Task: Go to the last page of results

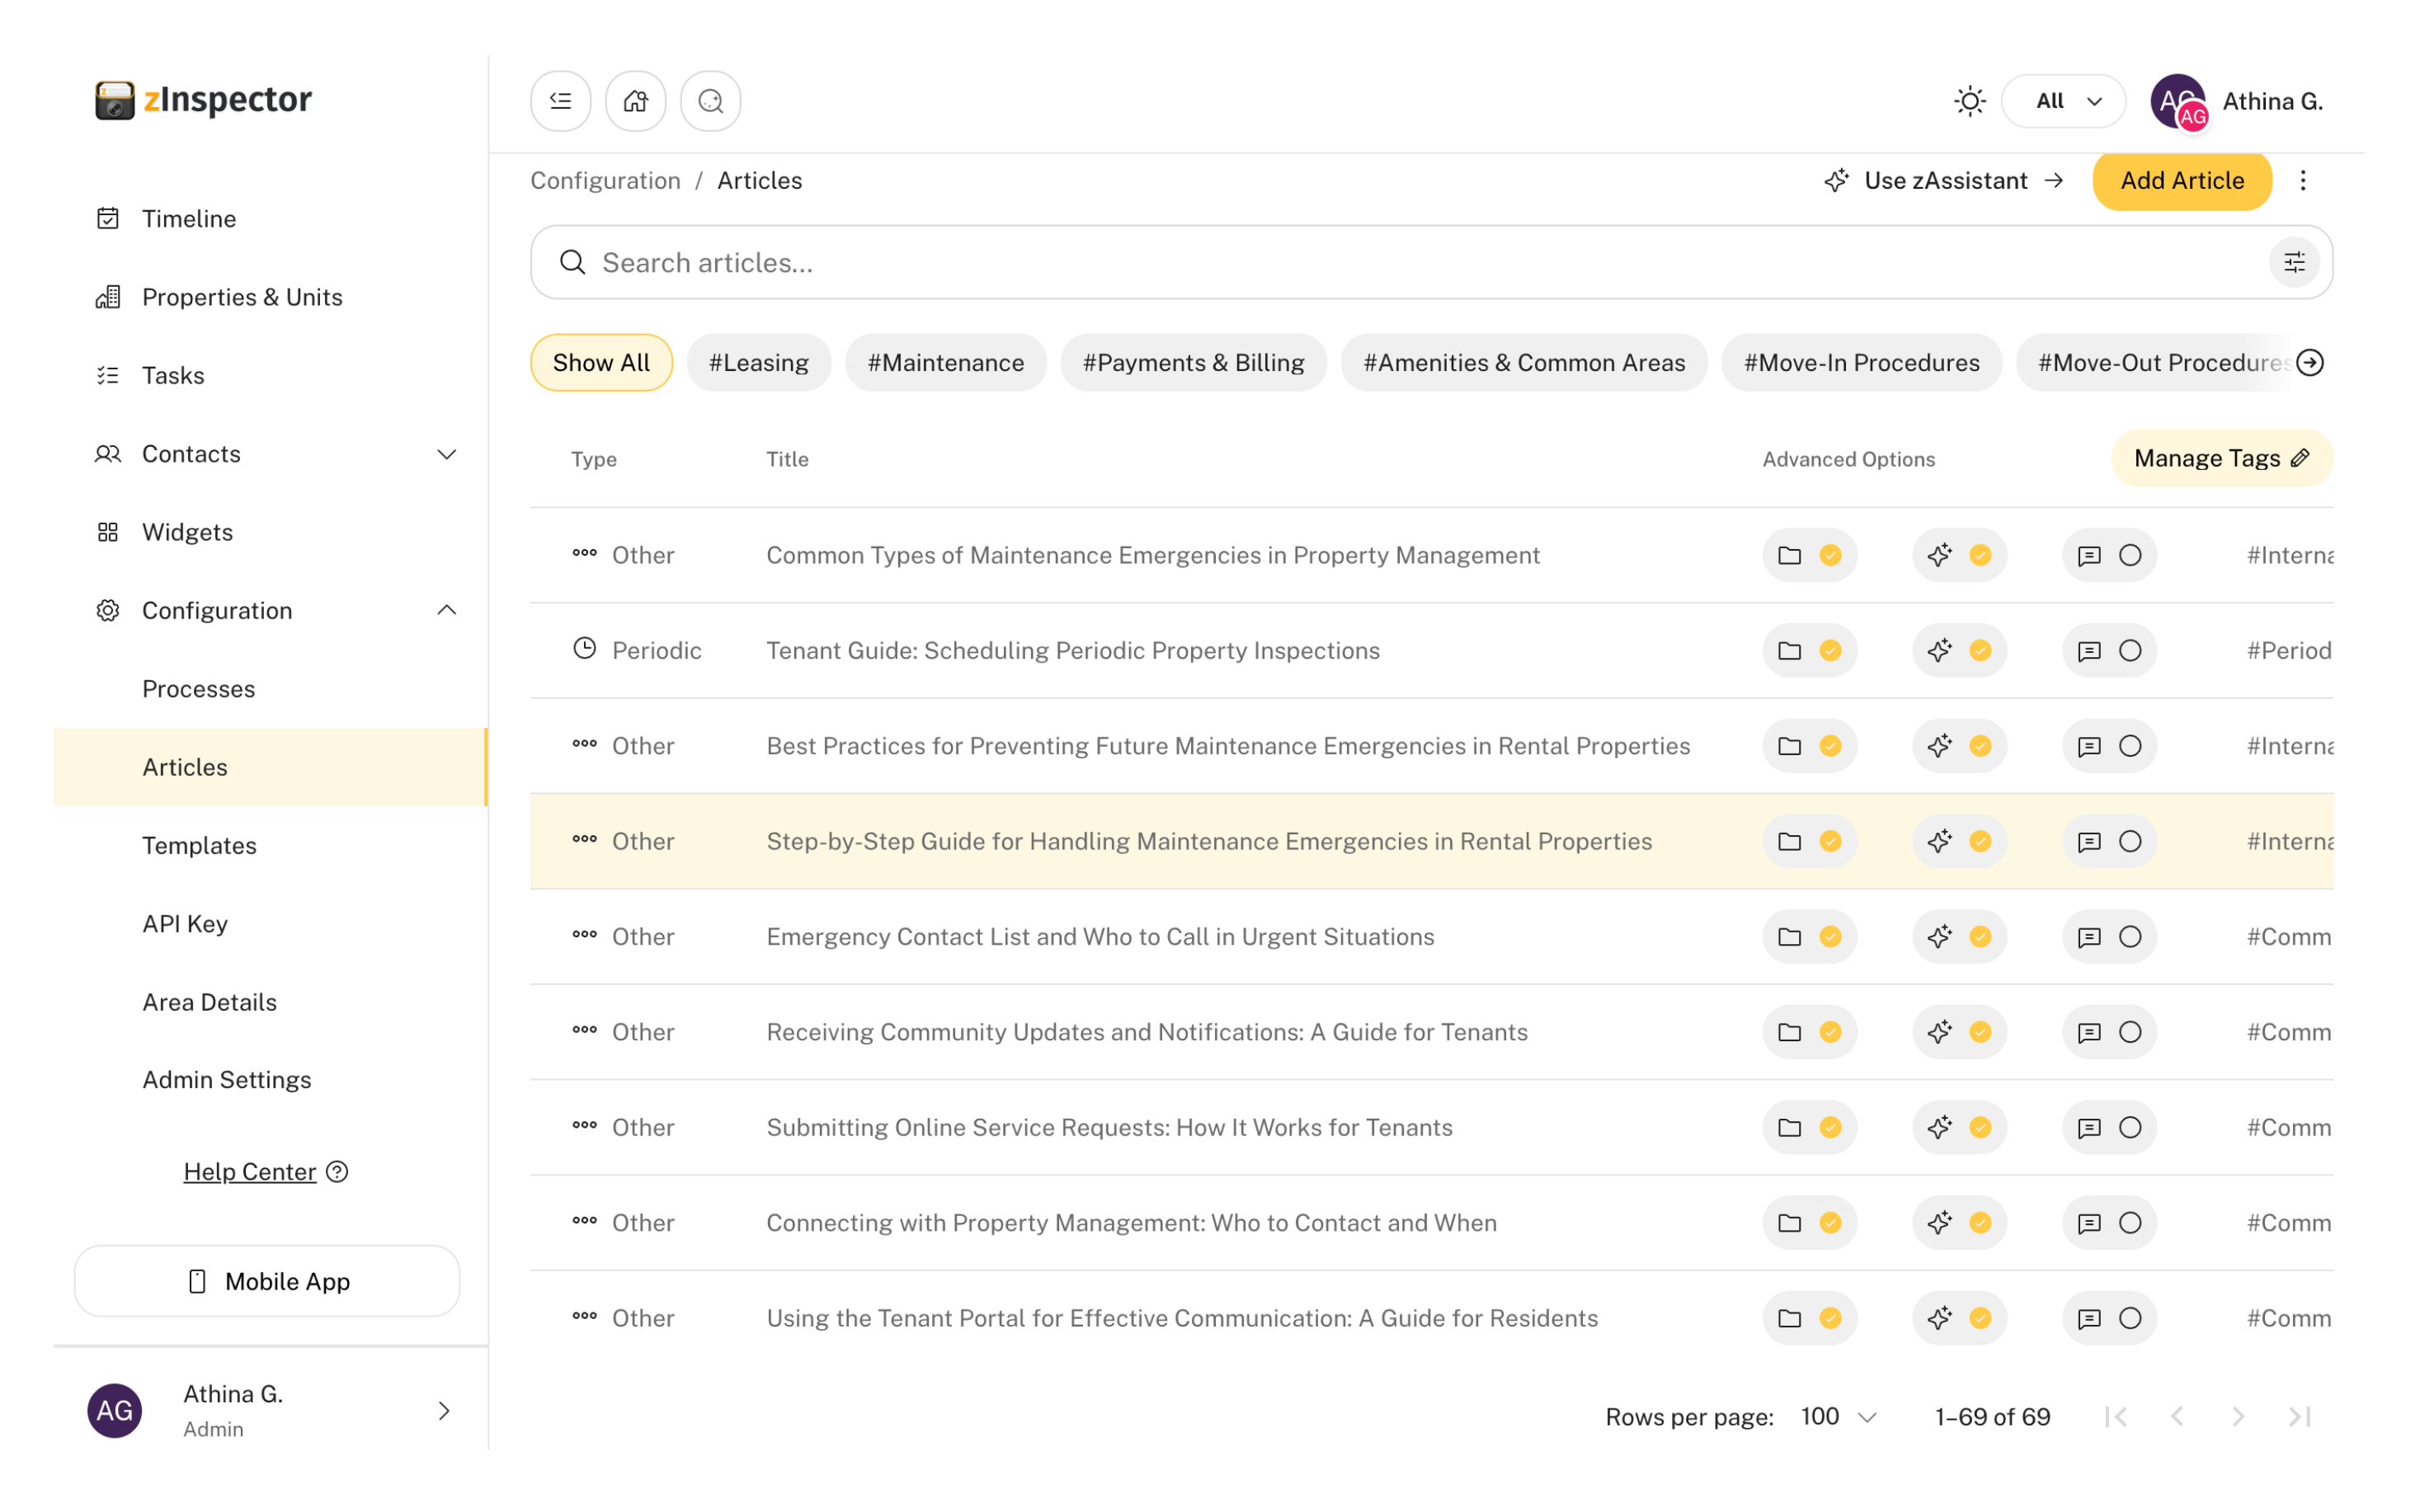Action: click(2300, 1418)
